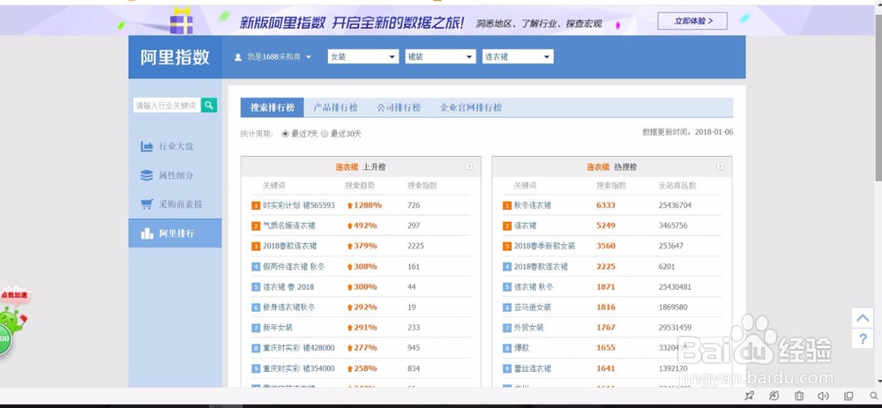Image resolution: width=882 pixels, height=408 pixels.
Task: Click the window copy icon in status bar
Action: tap(848, 397)
